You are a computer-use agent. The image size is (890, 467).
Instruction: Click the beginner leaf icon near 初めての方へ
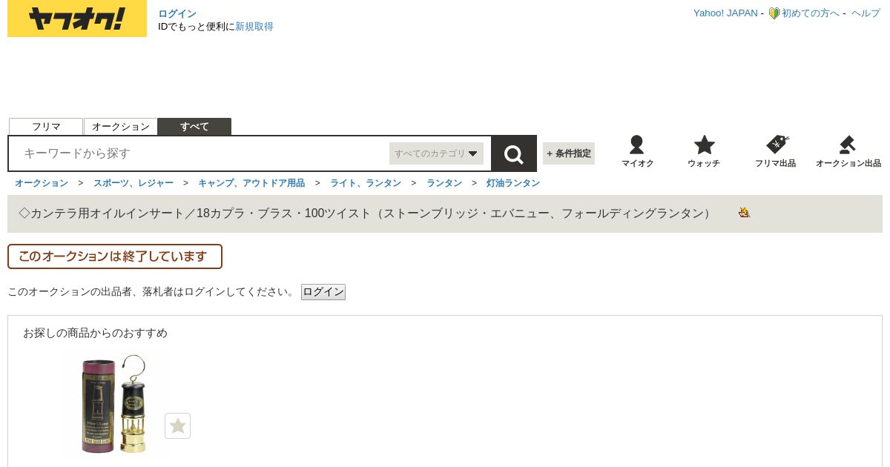pyautogui.click(x=774, y=13)
